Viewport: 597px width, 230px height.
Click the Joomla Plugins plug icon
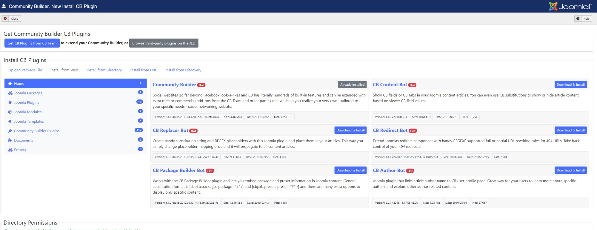pyautogui.click(x=10, y=102)
